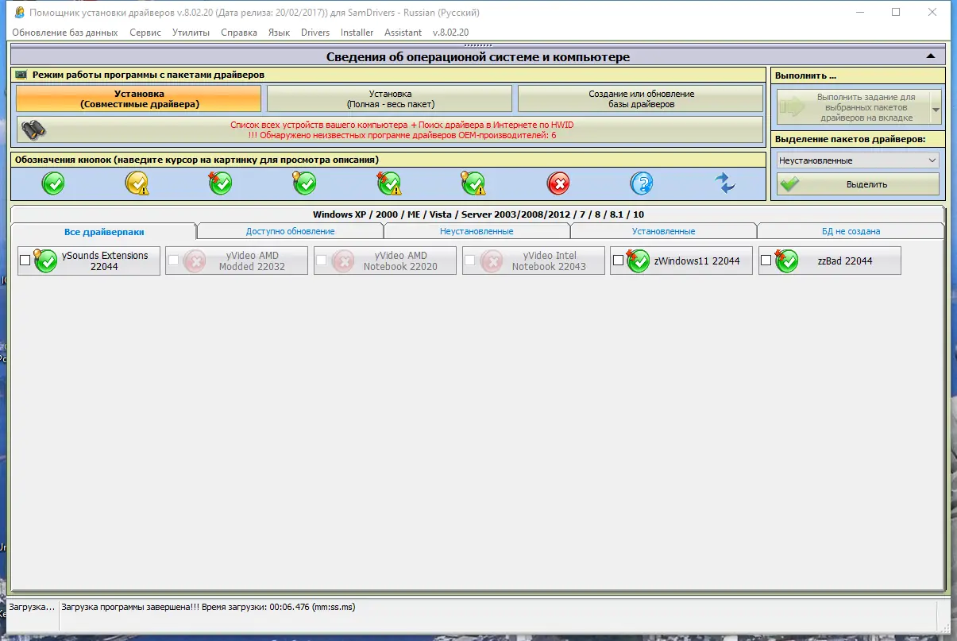The height and width of the screenshot is (641, 957).
Task: Open the Утилиты menu
Action: [191, 33]
